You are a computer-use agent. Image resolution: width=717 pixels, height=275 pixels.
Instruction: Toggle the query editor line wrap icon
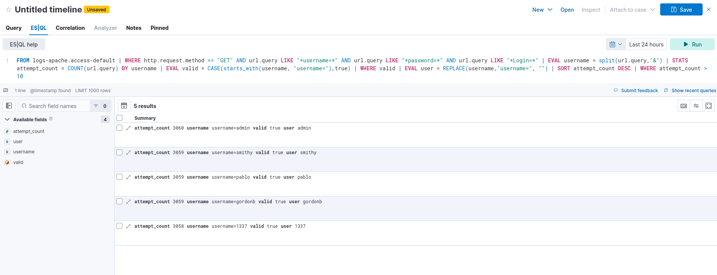6,90
